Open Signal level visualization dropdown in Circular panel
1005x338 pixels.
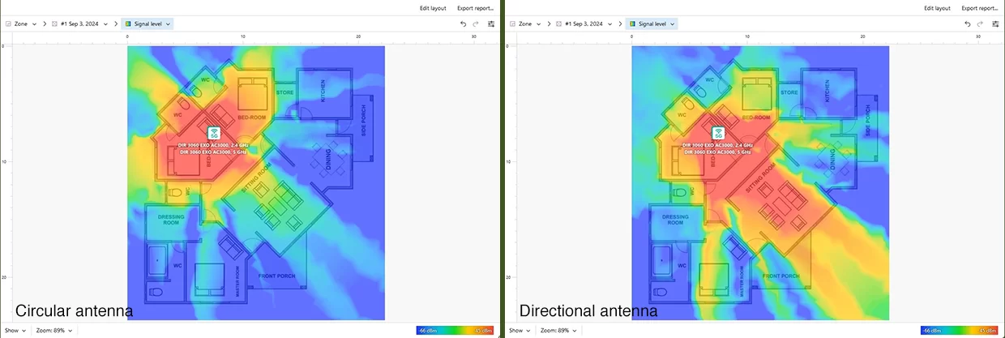147,24
